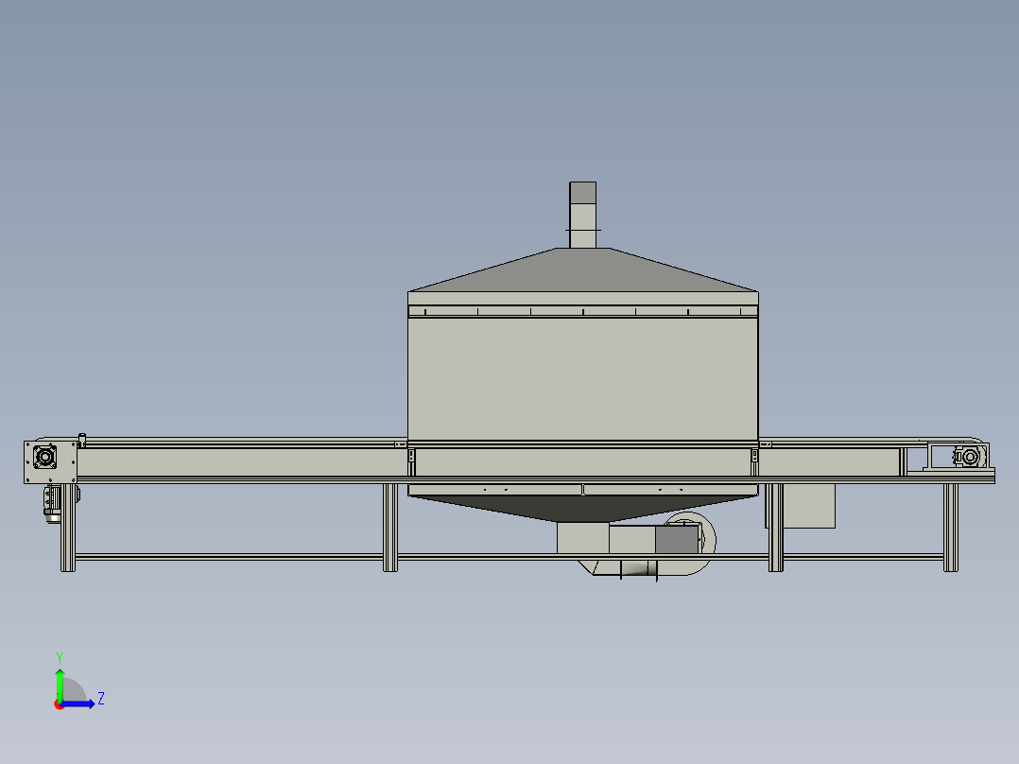
Task: Select the second support leg from left
Action: coord(389,528)
